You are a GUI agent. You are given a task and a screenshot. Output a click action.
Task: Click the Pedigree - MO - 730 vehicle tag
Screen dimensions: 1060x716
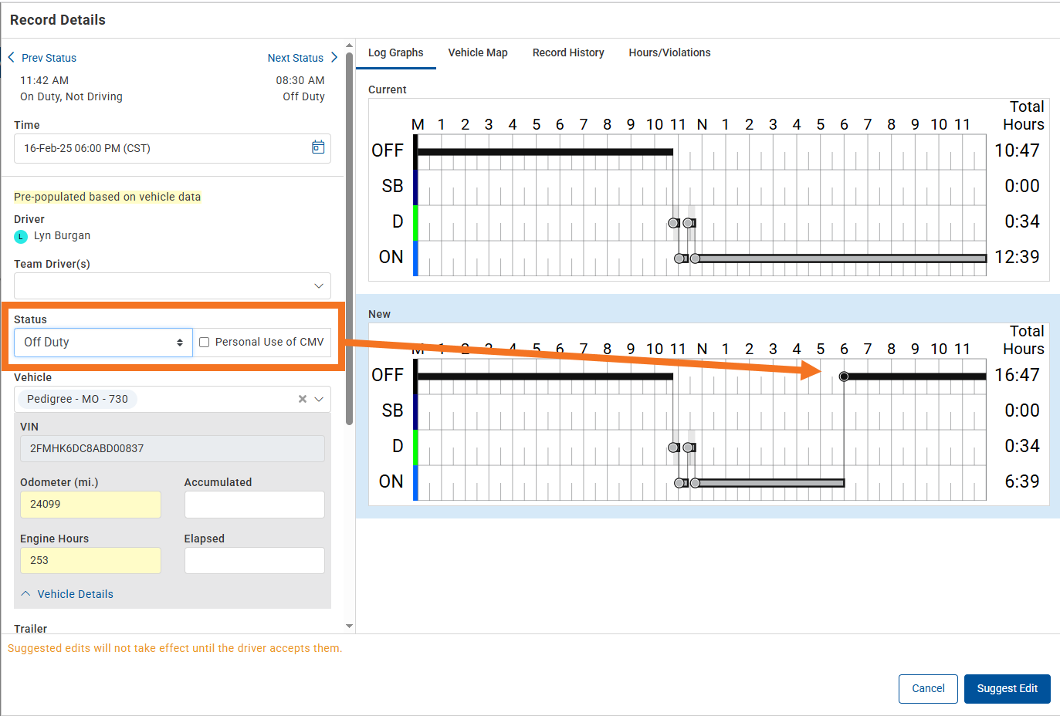click(77, 399)
